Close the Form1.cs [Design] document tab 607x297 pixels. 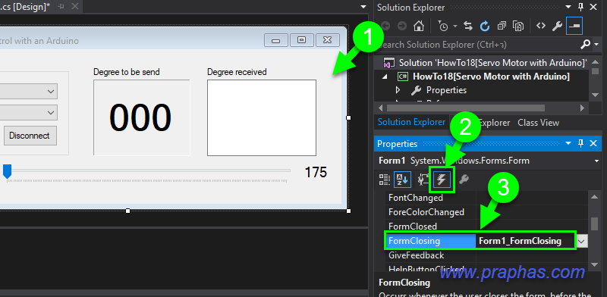75,6
